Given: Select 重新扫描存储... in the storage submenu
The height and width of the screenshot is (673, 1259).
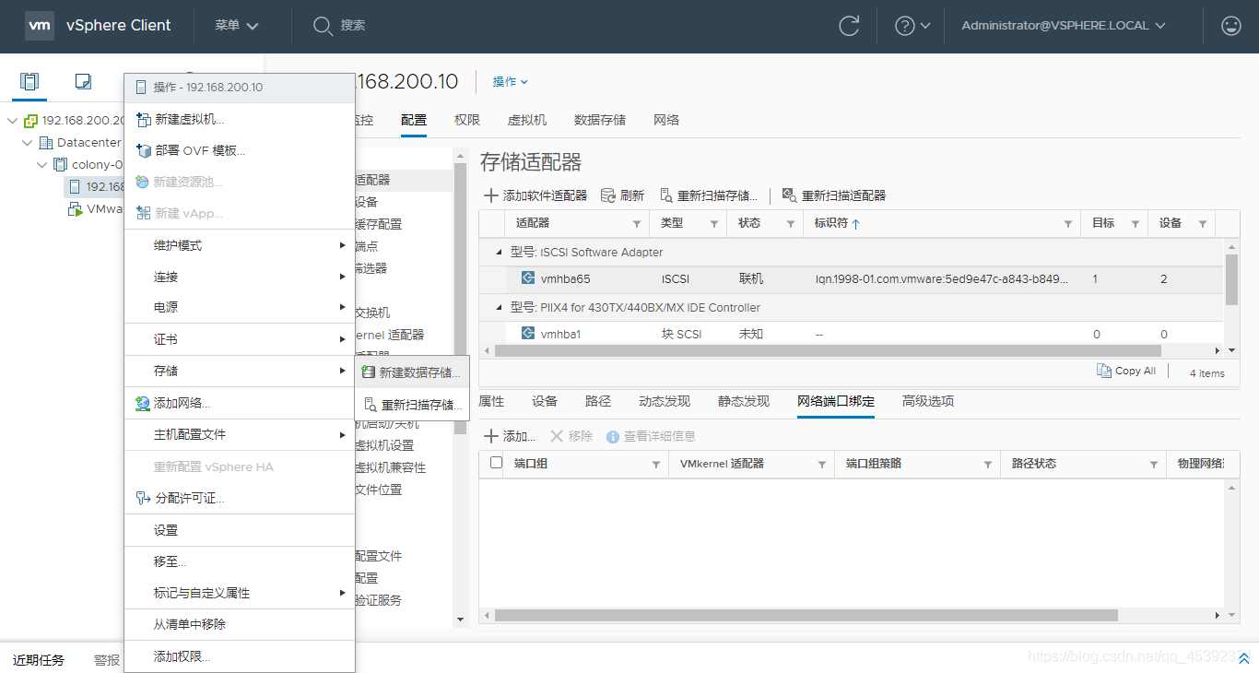Looking at the screenshot, I should click(x=412, y=405).
